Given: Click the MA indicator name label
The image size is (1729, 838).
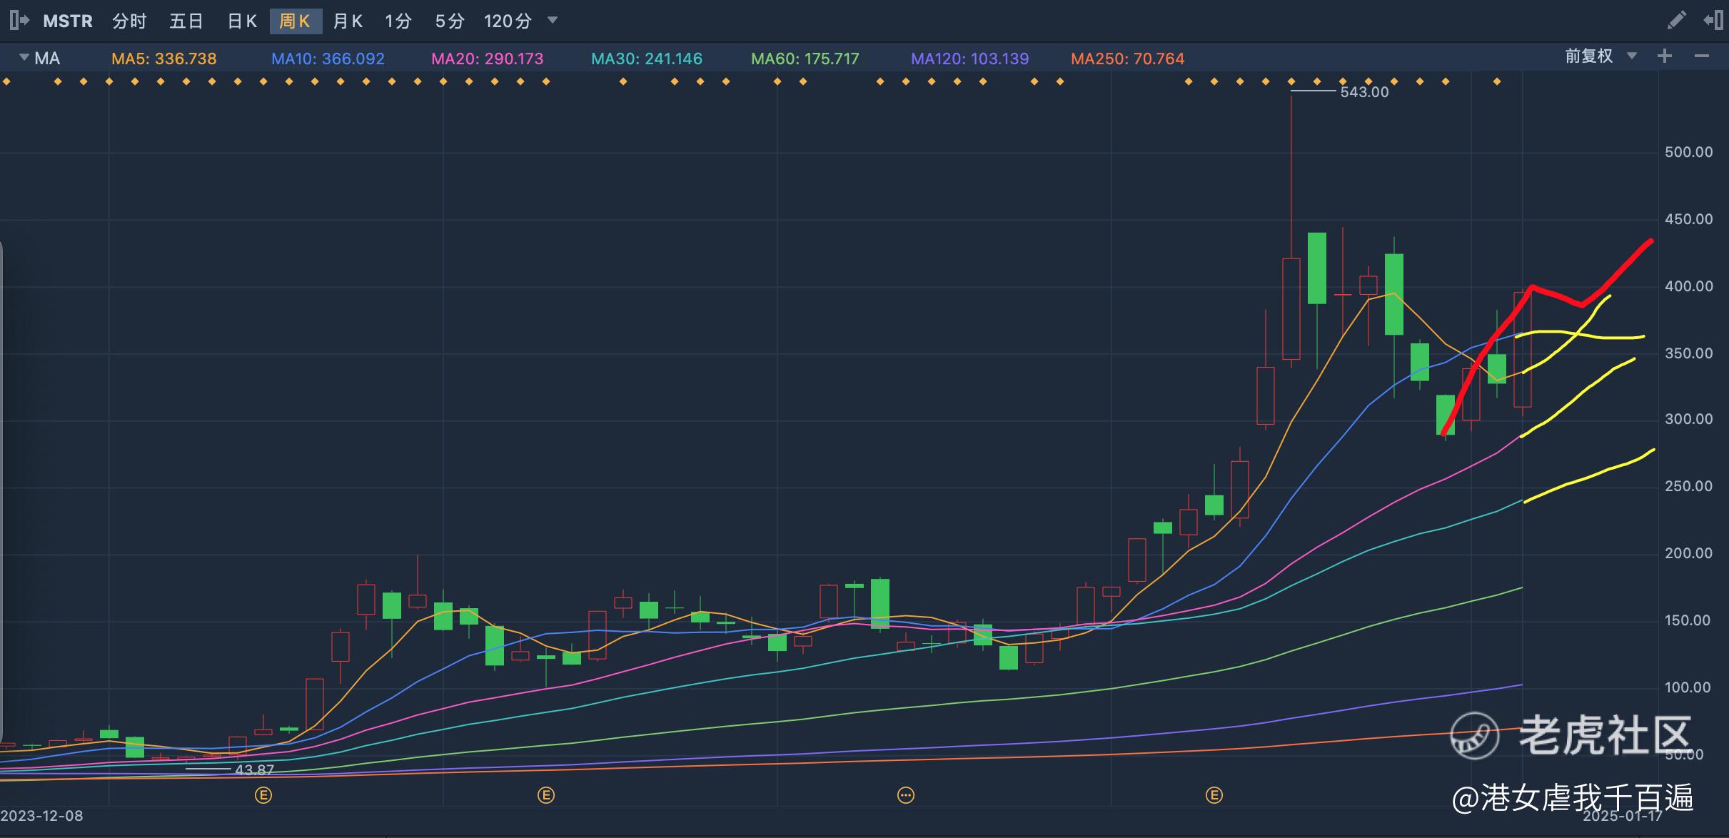Looking at the screenshot, I should pyautogui.click(x=47, y=59).
